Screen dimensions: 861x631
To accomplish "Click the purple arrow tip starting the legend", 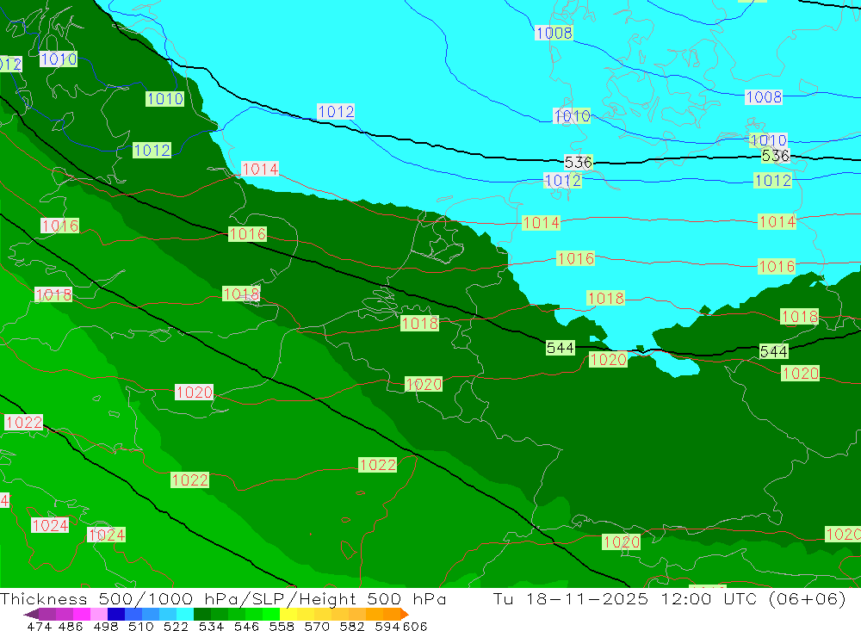I will coord(31,614).
